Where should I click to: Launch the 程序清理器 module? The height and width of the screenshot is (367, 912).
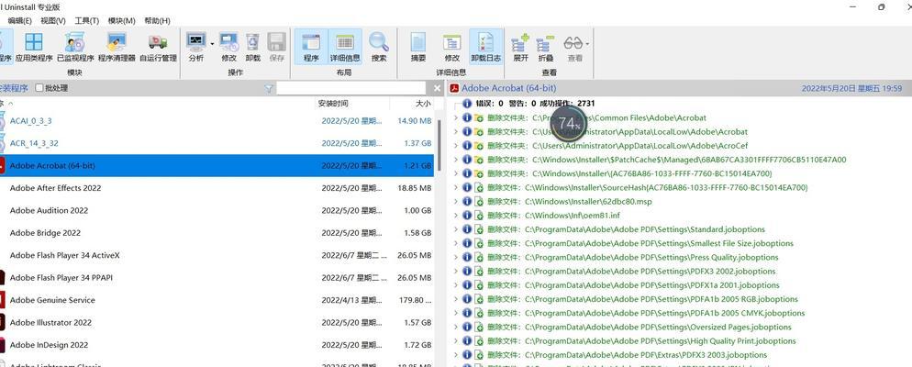(x=117, y=47)
